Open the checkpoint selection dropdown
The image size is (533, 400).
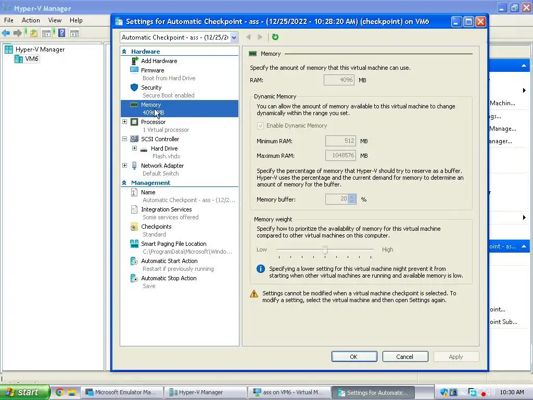pyautogui.click(x=234, y=37)
